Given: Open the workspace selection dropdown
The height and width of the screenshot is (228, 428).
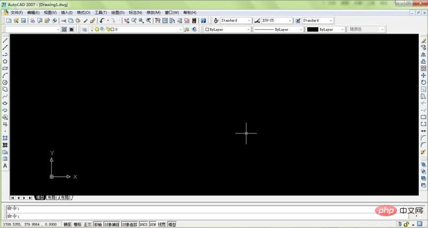Looking at the screenshot, I should click(x=32, y=29).
